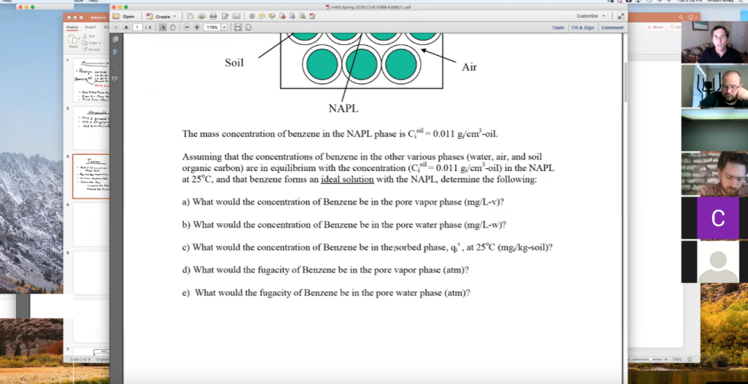Click the insert page icon
Viewport: 748px width, 384px height.
303,16
